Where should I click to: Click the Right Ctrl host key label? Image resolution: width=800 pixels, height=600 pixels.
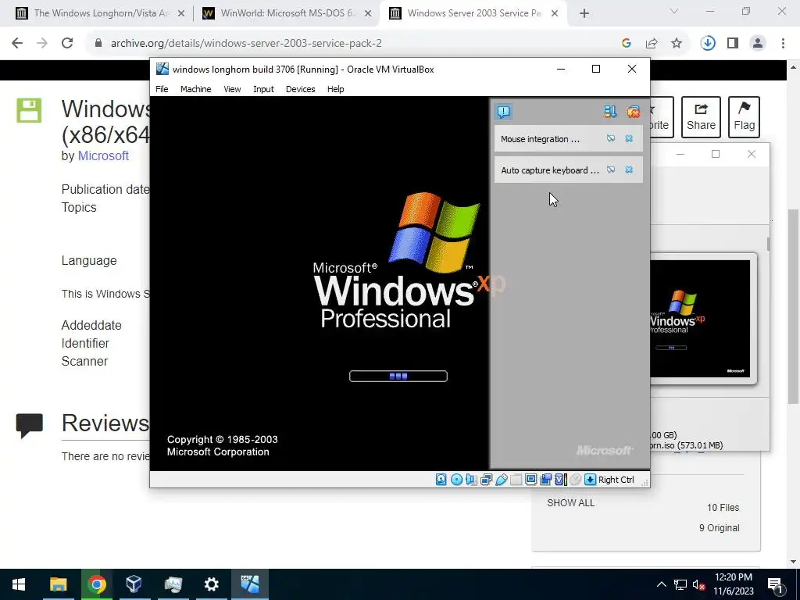click(616, 480)
